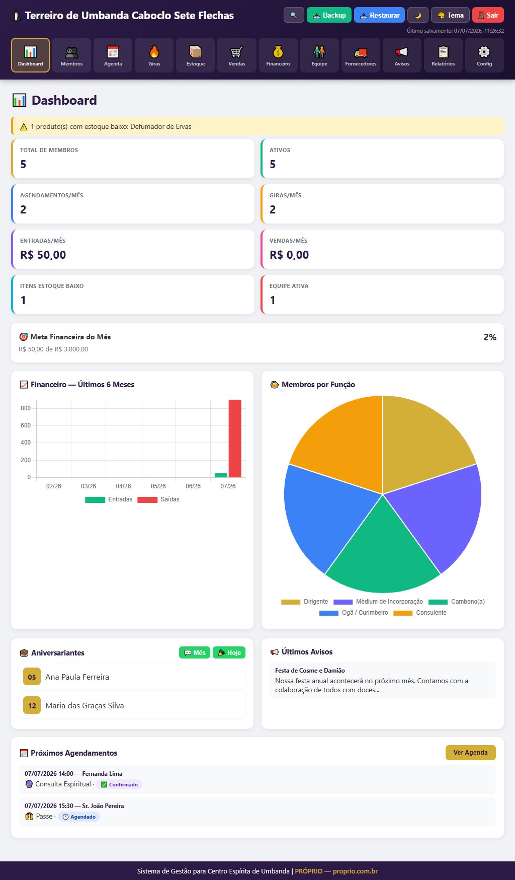Image resolution: width=515 pixels, height=880 pixels.
Task: Toggle dark mode with the moon button
Action: tap(417, 15)
